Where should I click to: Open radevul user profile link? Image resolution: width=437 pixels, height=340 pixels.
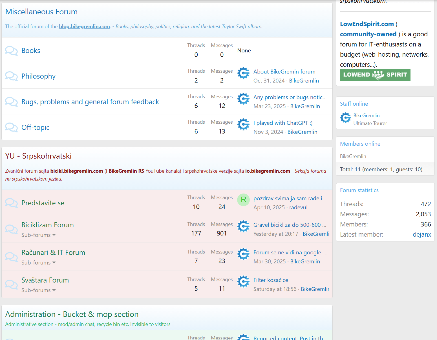tap(298, 207)
